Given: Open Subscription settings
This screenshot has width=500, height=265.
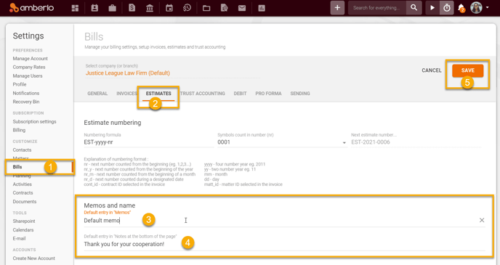Looking at the screenshot, I should [34, 122].
